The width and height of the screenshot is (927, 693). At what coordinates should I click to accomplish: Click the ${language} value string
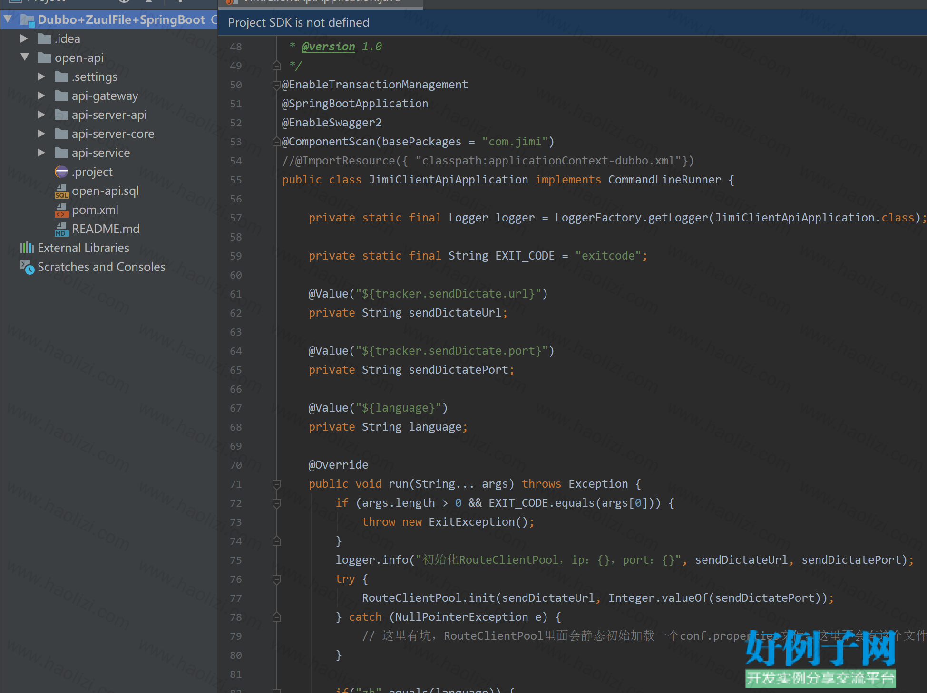tap(399, 408)
